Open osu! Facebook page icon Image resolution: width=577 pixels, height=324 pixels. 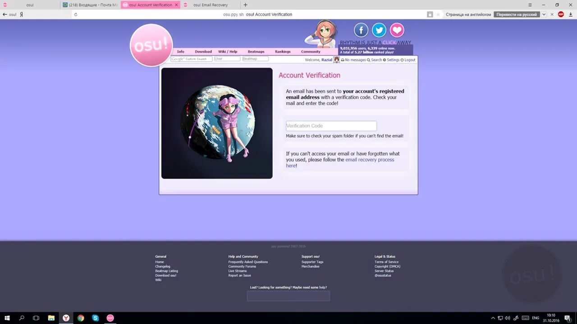coord(361,30)
